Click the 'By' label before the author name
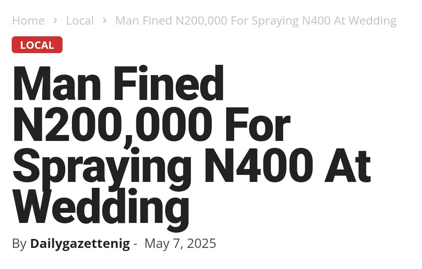Viewport: 422px width, 269px height. pos(19,244)
